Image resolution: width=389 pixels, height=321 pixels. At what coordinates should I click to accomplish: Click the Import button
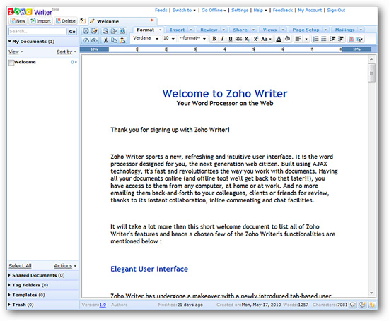[41, 21]
